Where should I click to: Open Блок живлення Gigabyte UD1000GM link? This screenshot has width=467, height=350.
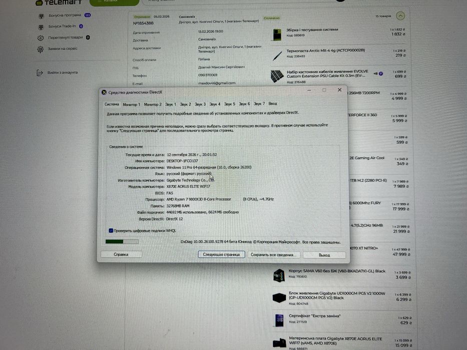337,295
